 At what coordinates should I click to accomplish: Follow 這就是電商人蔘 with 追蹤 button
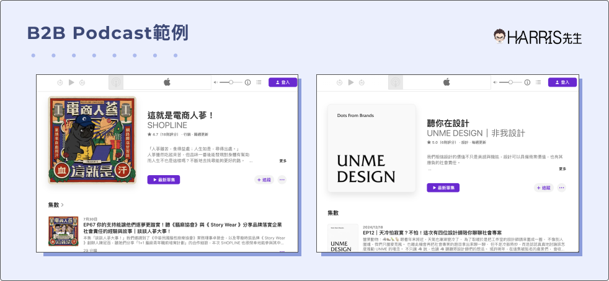point(264,180)
